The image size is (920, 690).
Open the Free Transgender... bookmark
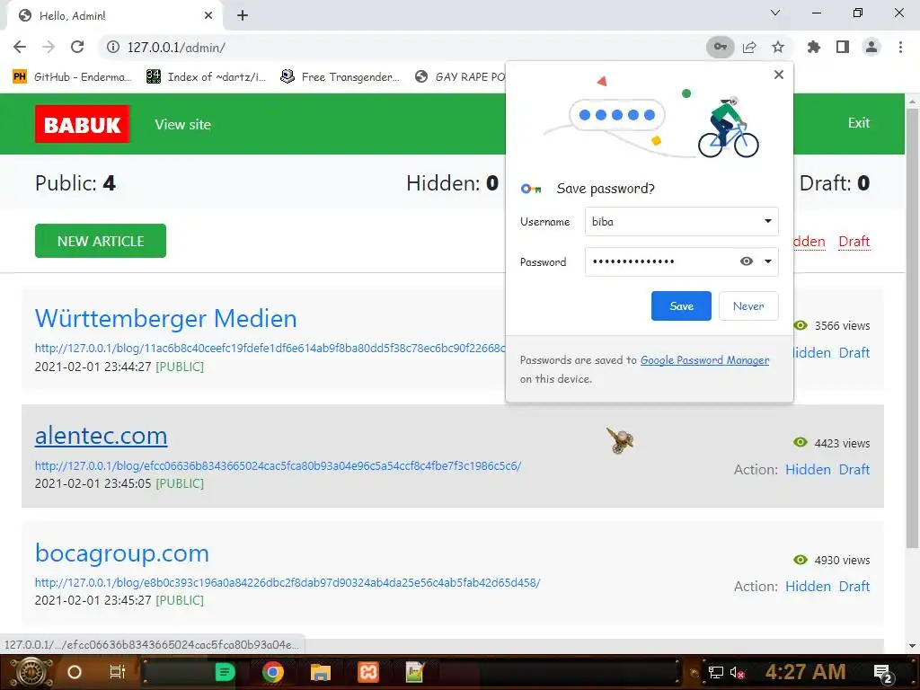click(x=341, y=77)
